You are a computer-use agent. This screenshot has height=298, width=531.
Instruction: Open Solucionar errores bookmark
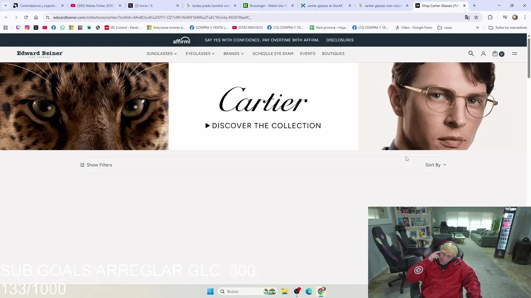[x=166, y=28]
